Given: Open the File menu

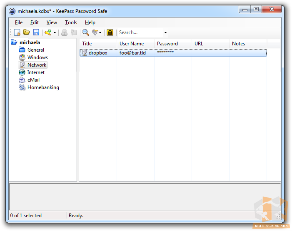Looking at the screenshot, I should coord(19,22).
